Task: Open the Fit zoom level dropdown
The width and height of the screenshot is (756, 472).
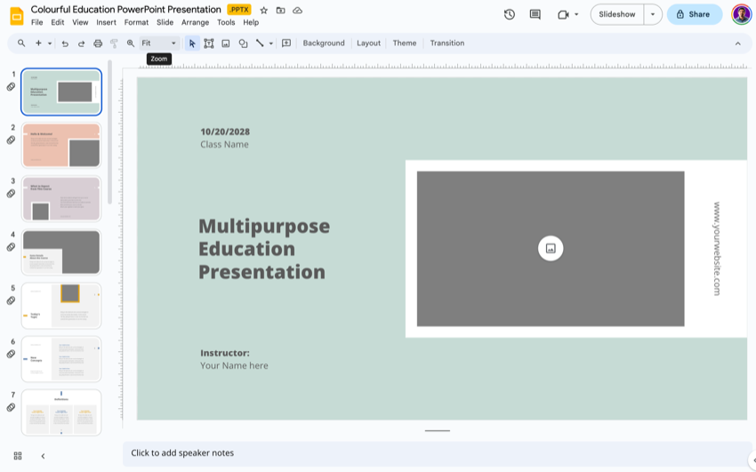Action: 159,44
